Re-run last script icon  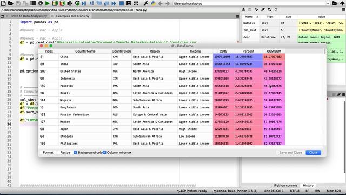click(77, 3)
